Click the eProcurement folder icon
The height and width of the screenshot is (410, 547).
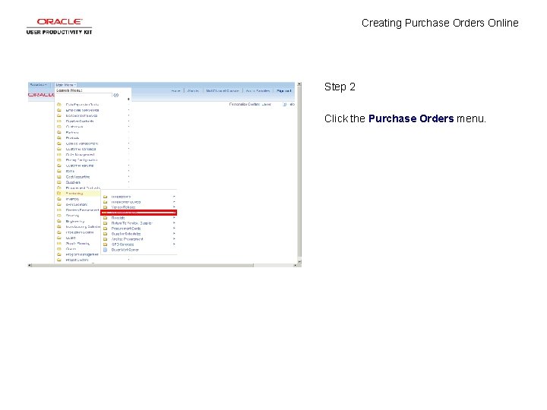click(x=59, y=205)
